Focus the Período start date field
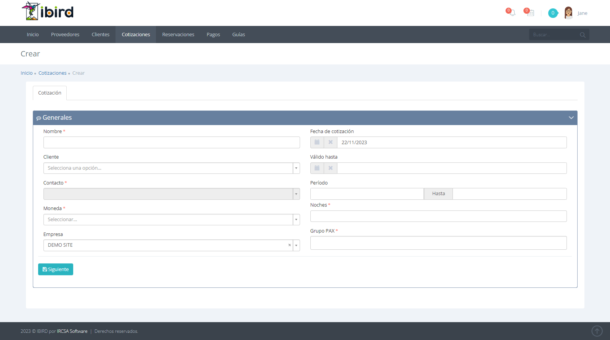The image size is (610, 340). (x=367, y=194)
